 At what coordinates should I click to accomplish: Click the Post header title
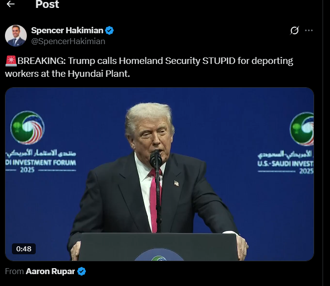47,4
